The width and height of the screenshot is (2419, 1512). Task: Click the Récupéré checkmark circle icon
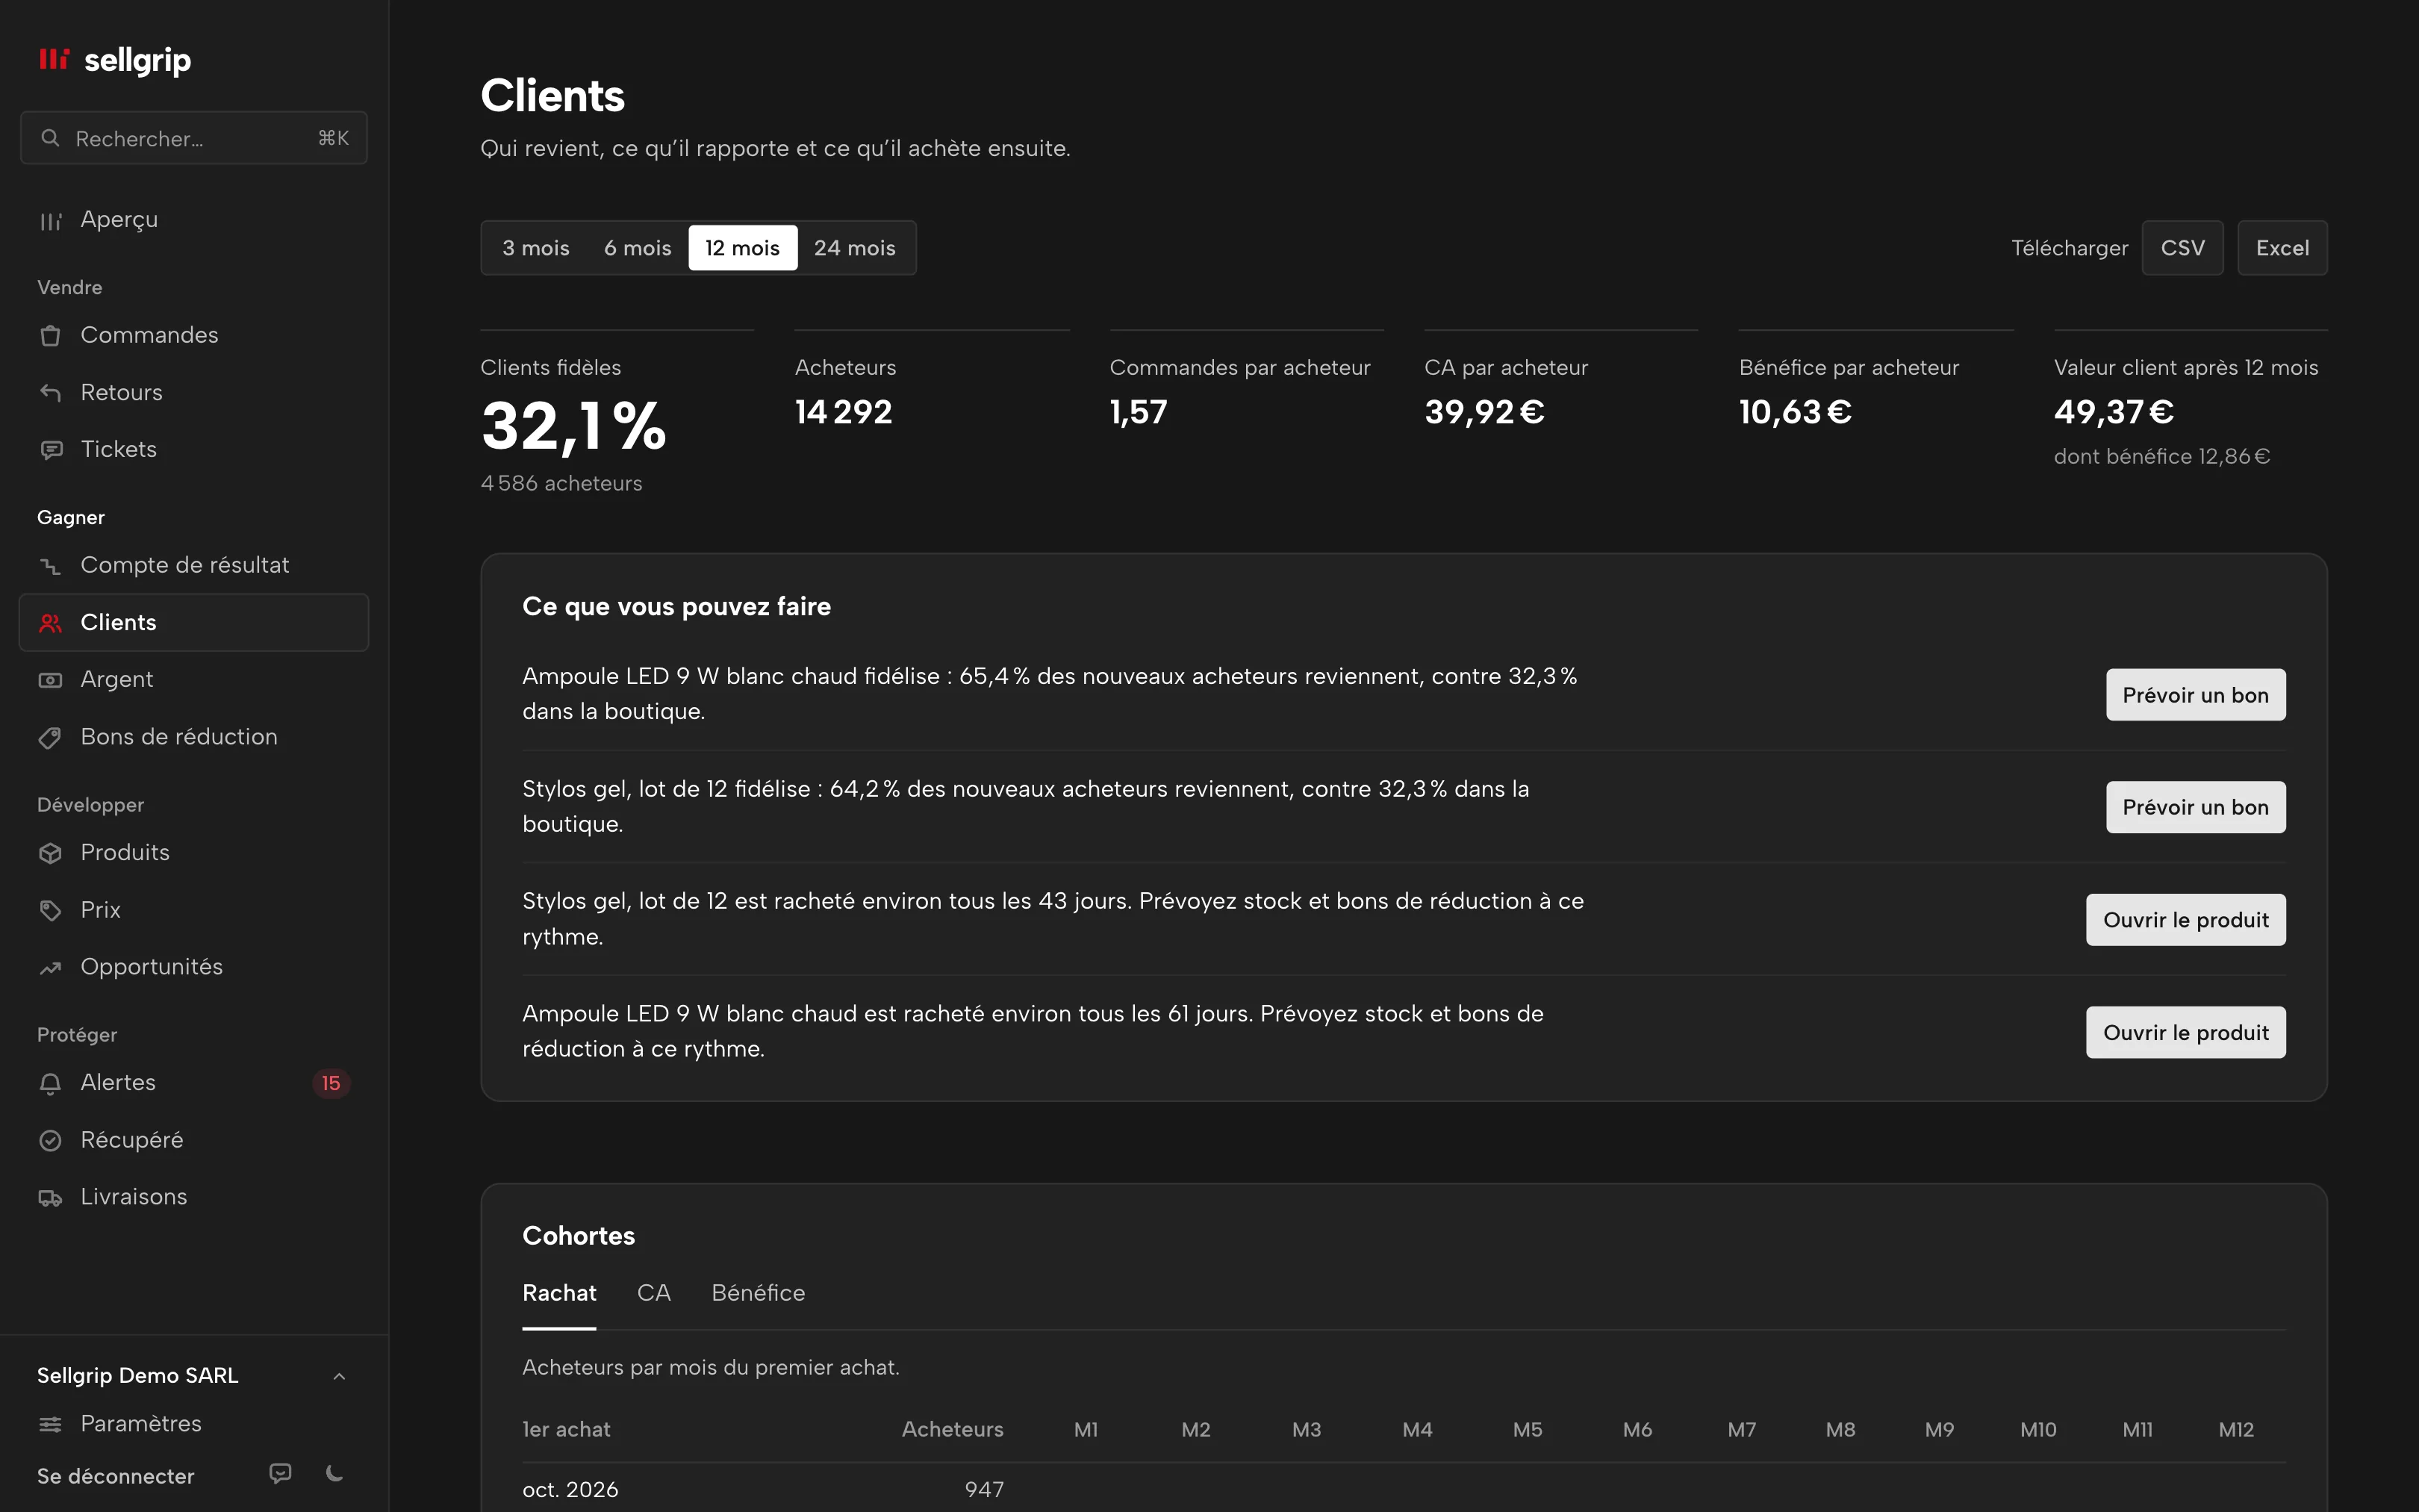(50, 1140)
